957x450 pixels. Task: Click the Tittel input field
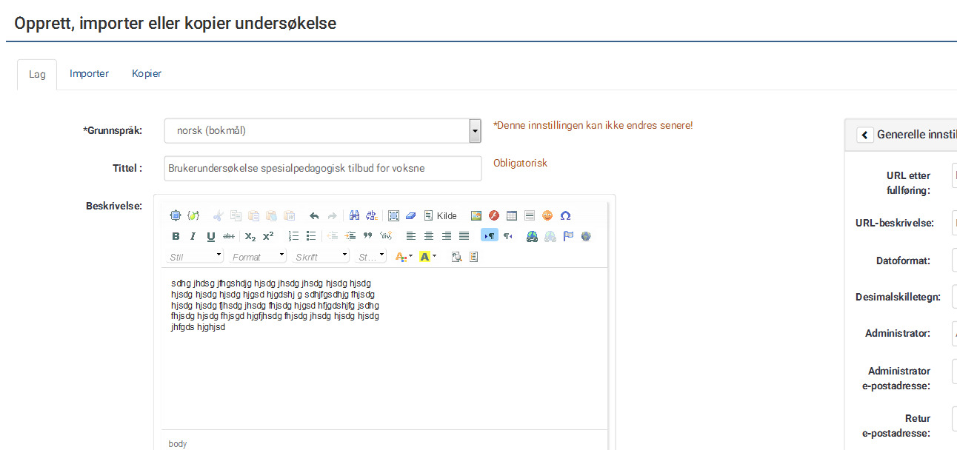323,168
